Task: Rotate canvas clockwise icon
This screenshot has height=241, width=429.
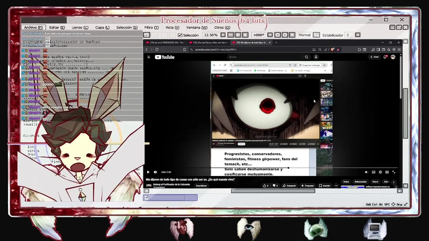Action: (285, 35)
